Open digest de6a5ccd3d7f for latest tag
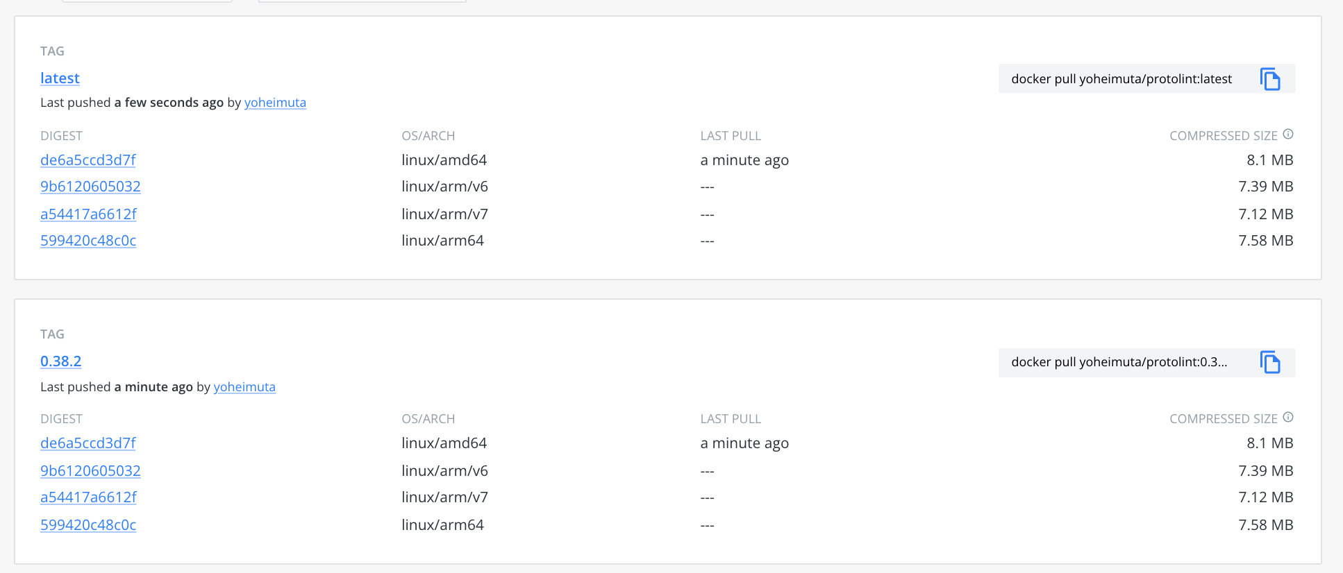Image resolution: width=1343 pixels, height=573 pixels. point(87,160)
